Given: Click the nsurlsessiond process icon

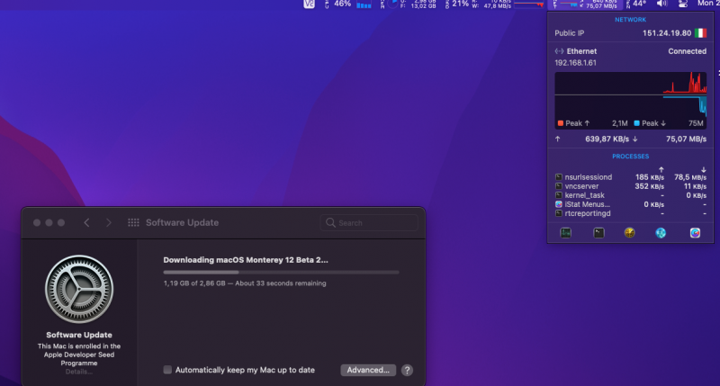Looking at the screenshot, I should [x=558, y=177].
